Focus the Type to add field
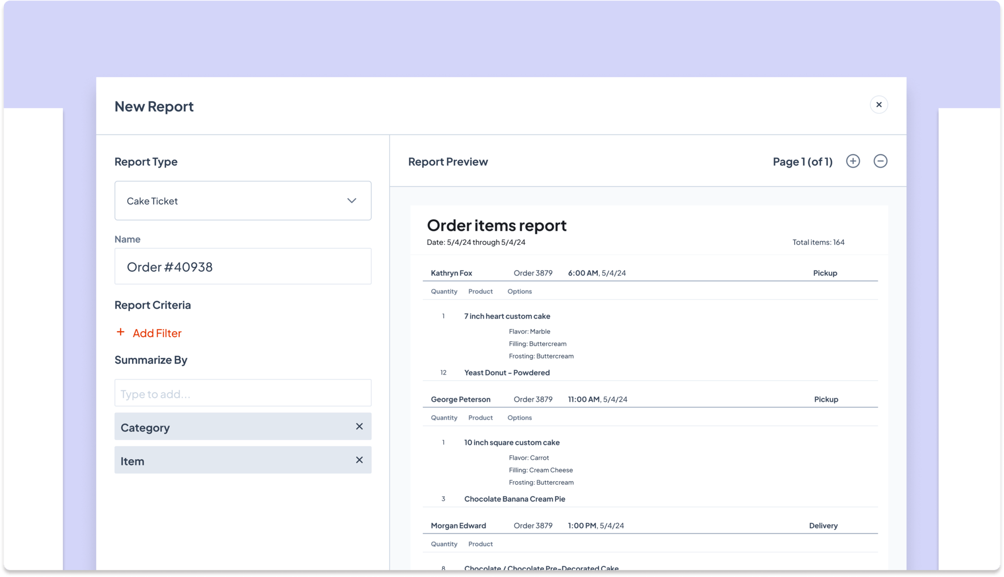Screen dimensions: 1004x577 pos(243,393)
